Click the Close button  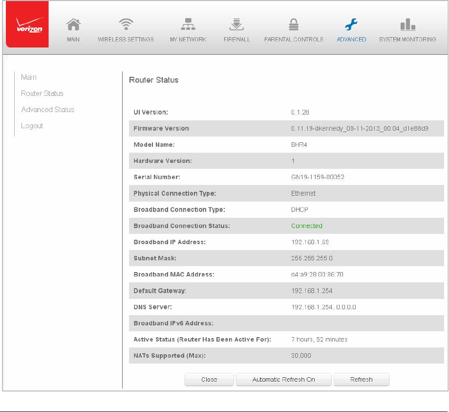pyautogui.click(x=209, y=380)
